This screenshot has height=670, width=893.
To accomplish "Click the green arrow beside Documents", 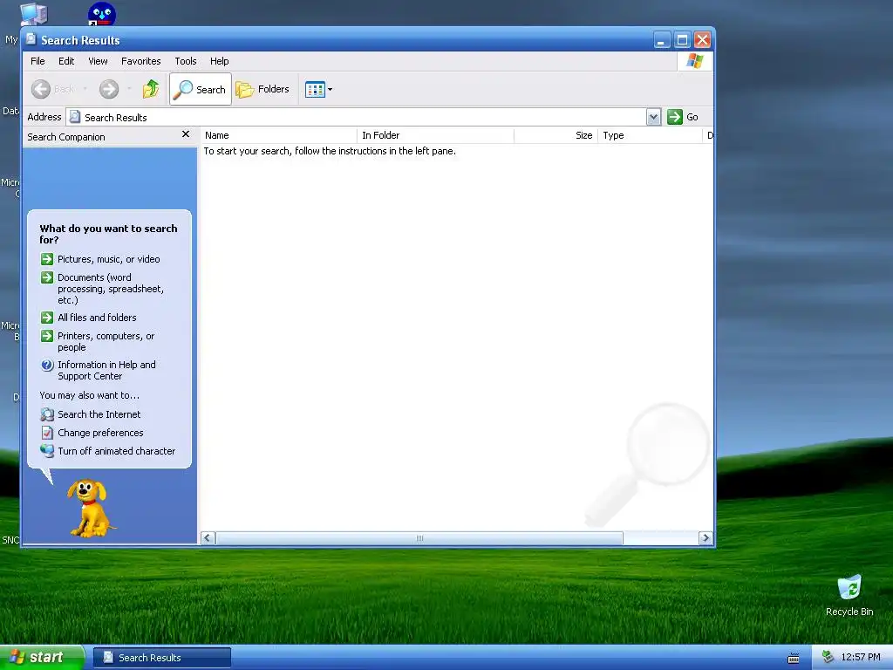I will tap(47, 277).
